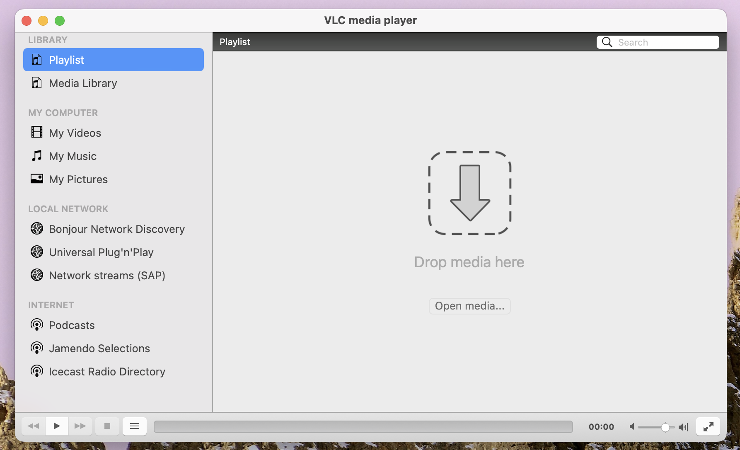This screenshot has height=450, width=740.
Task: Click the Network streams (SAP) globe icon
Action: 37,275
